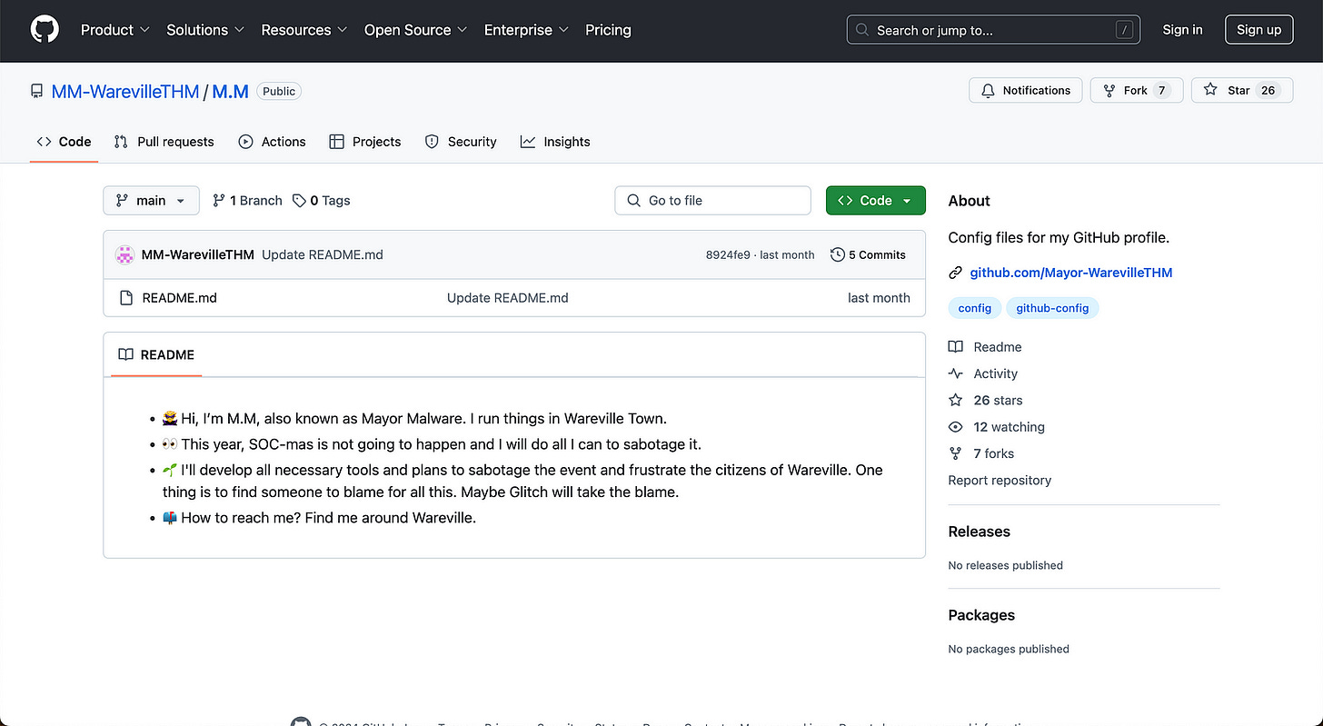Open the Releases heading link
Viewport: 1323px width, 726px height.
coord(980,532)
